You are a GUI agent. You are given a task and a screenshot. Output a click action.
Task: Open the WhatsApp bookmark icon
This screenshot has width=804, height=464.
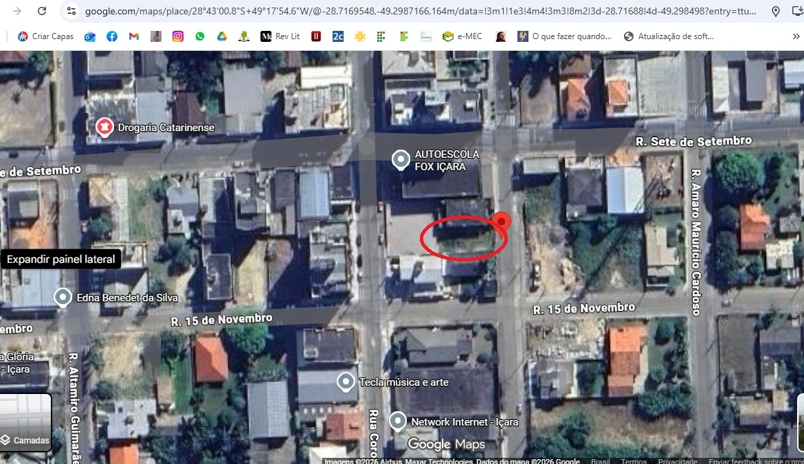pyautogui.click(x=200, y=36)
